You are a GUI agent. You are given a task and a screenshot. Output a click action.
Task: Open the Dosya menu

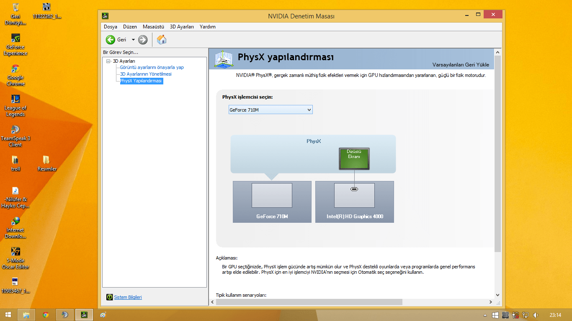pos(111,27)
